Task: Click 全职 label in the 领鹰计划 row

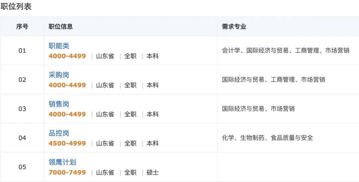Action: coord(130,172)
